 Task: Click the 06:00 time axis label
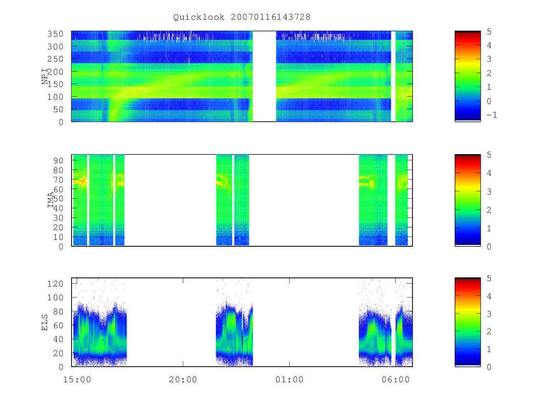(x=396, y=379)
